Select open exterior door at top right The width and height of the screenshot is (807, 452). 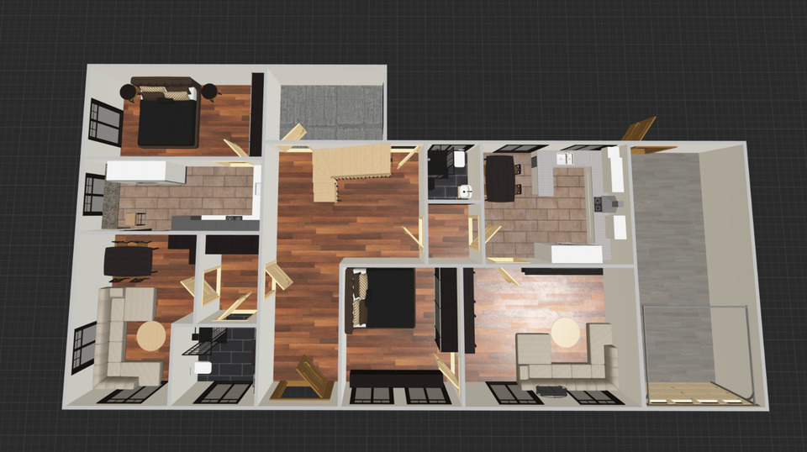tap(639, 129)
